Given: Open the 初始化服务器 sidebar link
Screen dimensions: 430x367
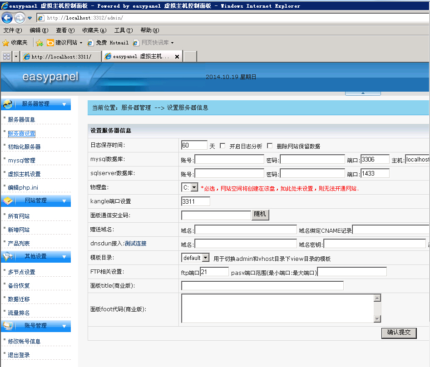Looking at the screenshot, I should [x=24, y=147].
